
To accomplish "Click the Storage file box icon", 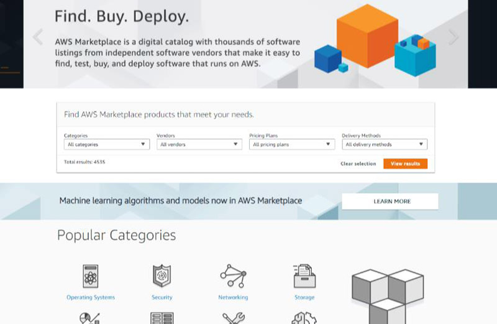I will coord(304,275).
